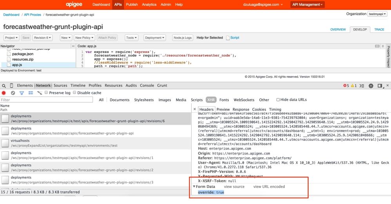The width and height of the screenshot is (391, 204).
Task: Enable the Disable cache checkbox
Action: pyautogui.click(x=74, y=92)
